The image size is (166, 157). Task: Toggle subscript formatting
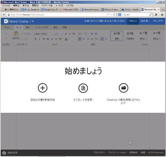pos(52,39)
